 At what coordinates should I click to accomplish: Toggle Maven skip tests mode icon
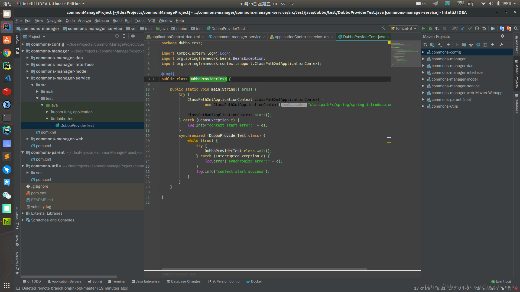pos(478,45)
